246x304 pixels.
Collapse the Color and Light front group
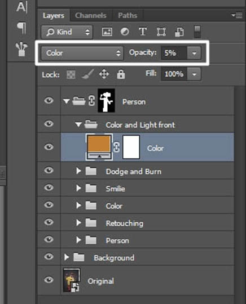tap(78, 124)
